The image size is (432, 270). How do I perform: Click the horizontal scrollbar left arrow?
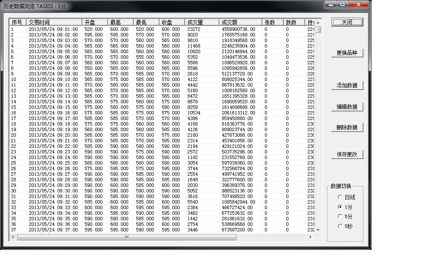pyautogui.click(x=13, y=237)
